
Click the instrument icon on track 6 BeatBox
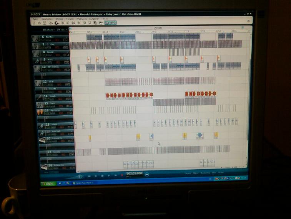pos(35,38)
